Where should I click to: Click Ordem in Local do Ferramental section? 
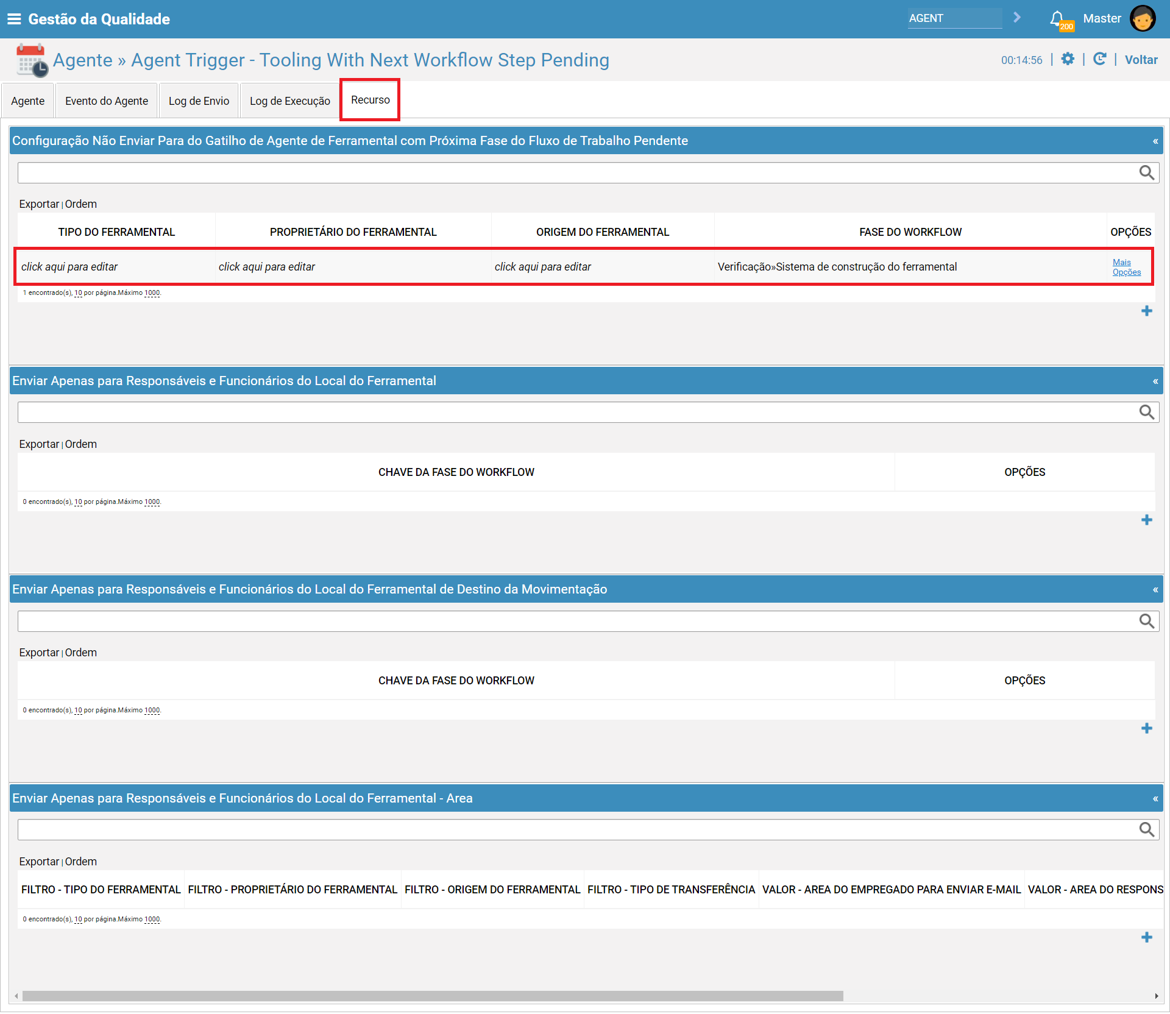tap(81, 444)
